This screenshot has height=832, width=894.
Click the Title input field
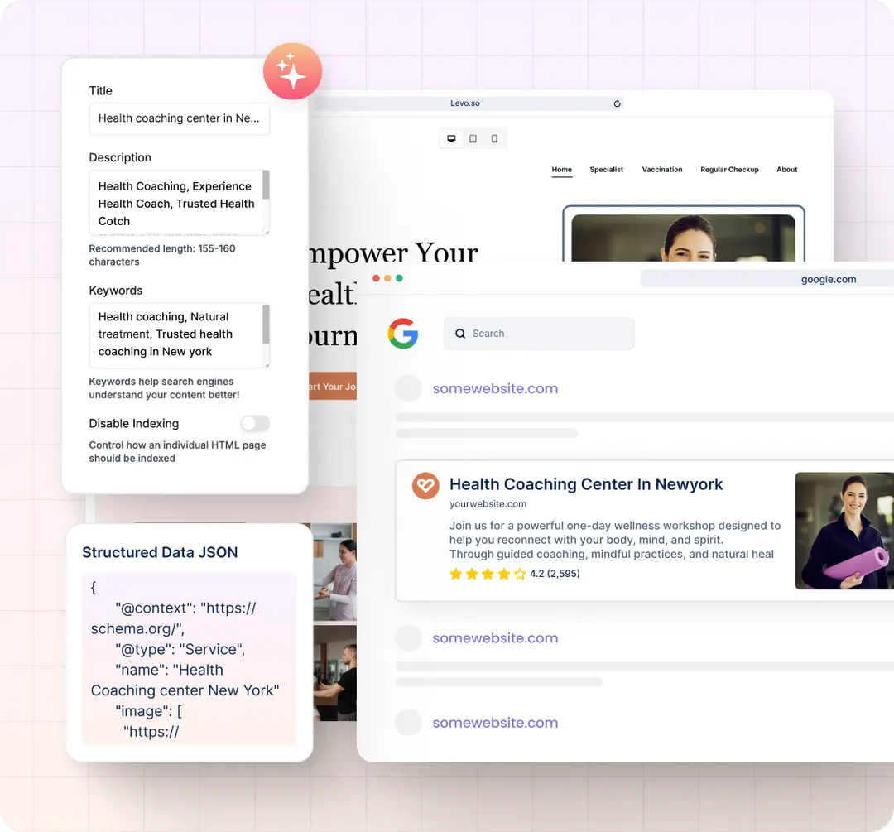pos(179,118)
